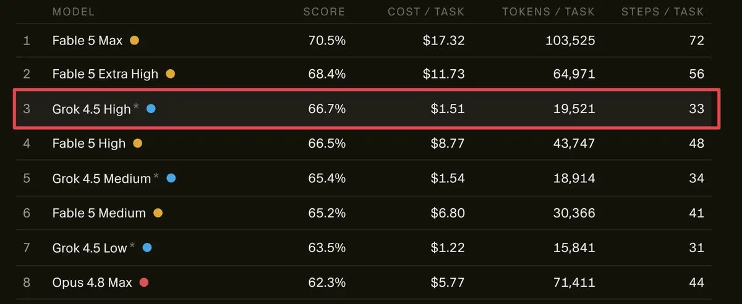Viewport: 742px width, 304px height.
Task: Click the asterisk after Grok 4.5 Medium
Action: pos(156,176)
